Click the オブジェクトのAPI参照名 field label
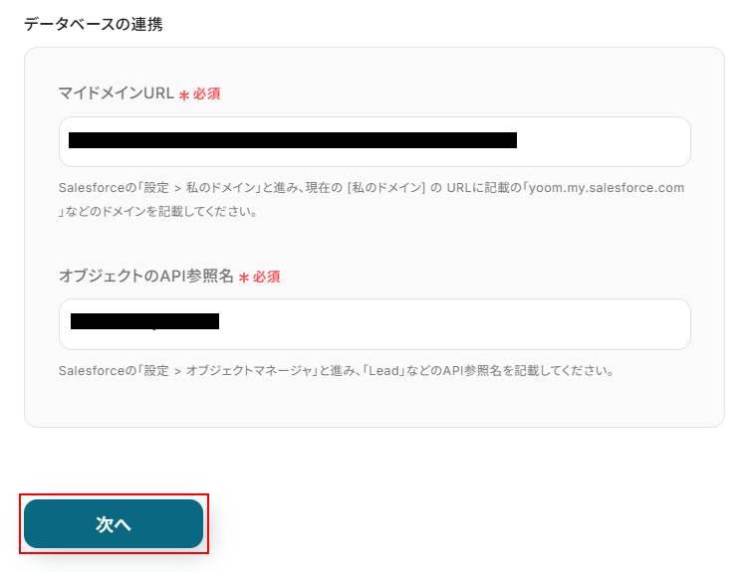 click(145, 277)
